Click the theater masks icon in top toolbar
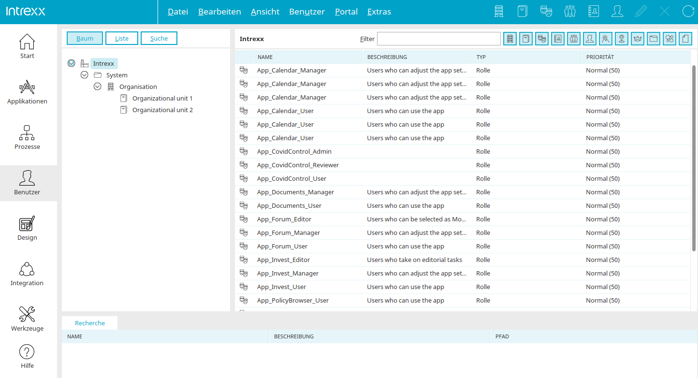This screenshot has width=698, height=378. (546, 12)
